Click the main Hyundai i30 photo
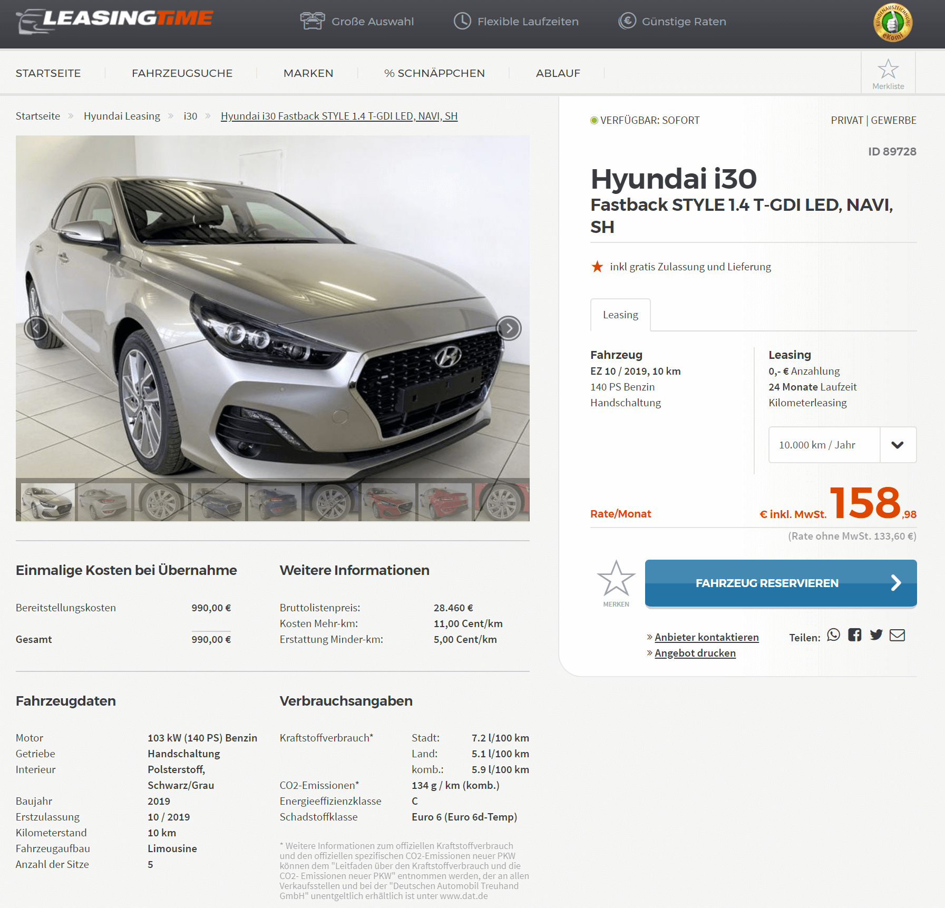This screenshot has width=945, height=908. pos(272,307)
